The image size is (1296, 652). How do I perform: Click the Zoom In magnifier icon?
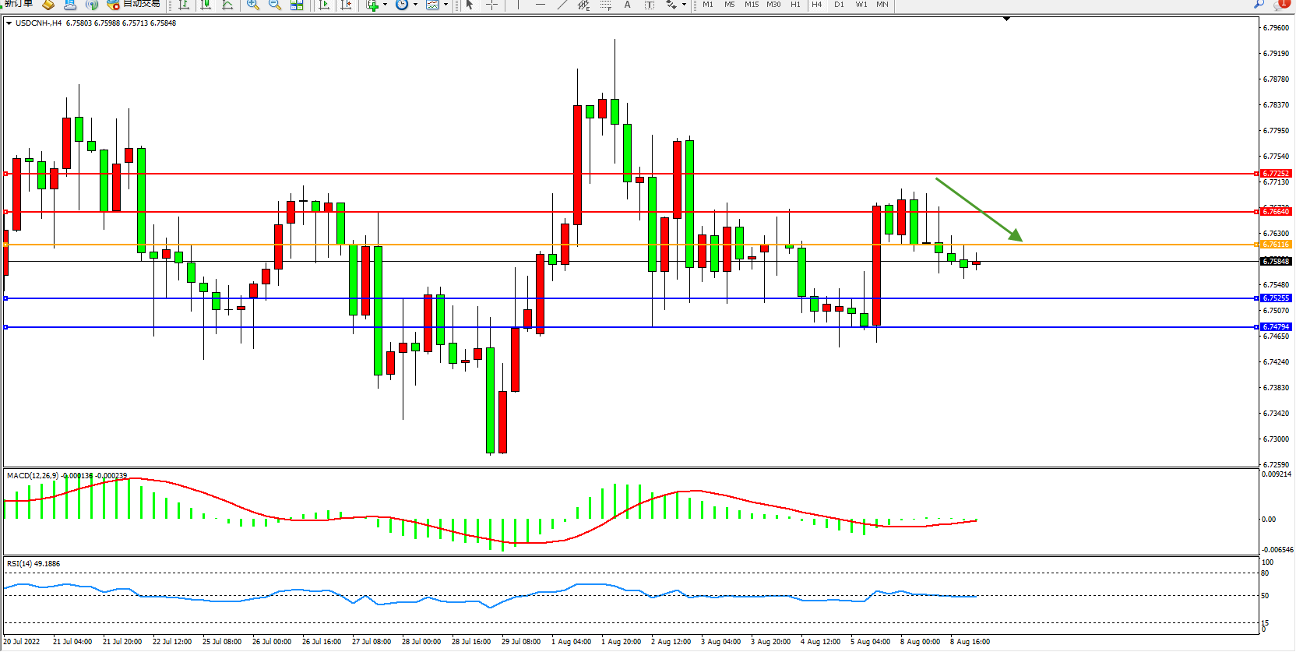pos(253,5)
